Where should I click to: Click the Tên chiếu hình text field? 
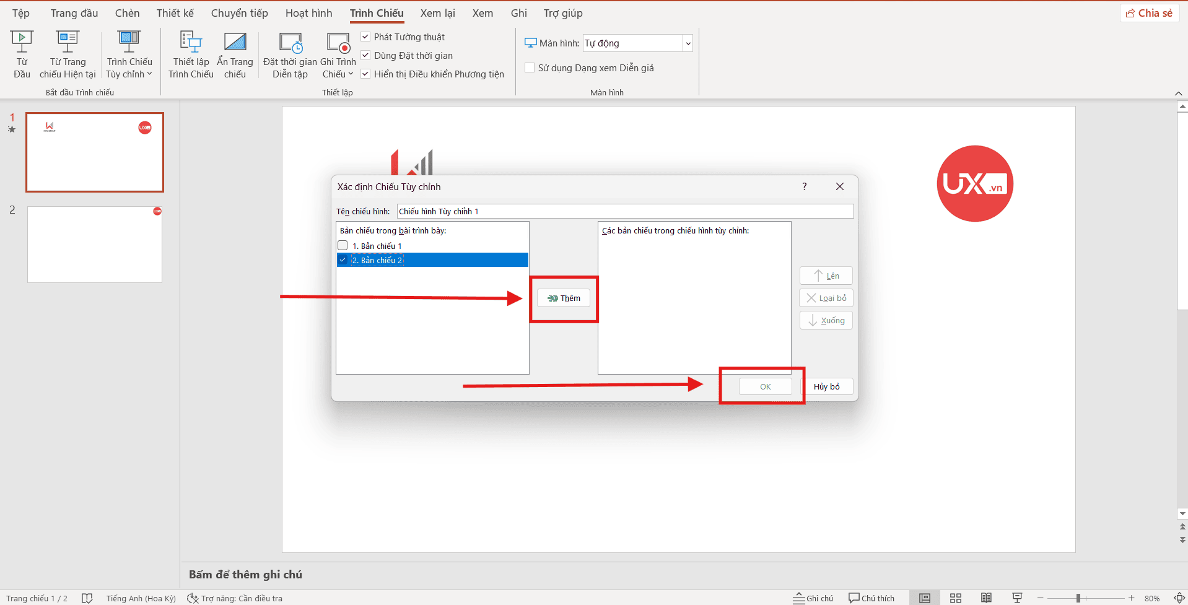coord(624,212)
